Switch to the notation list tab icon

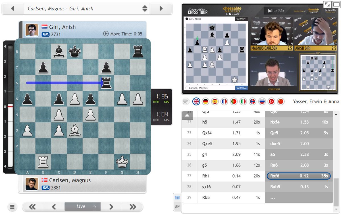pyautogui.click(x=177, y=198)
